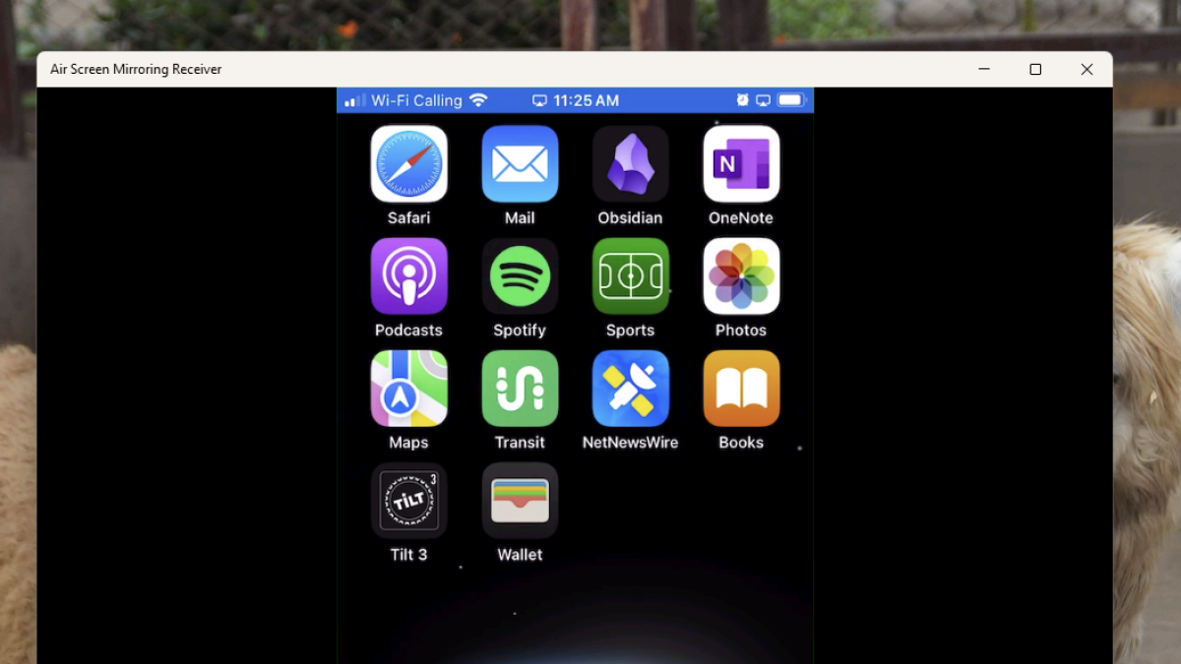Open the Photos app

741,275
